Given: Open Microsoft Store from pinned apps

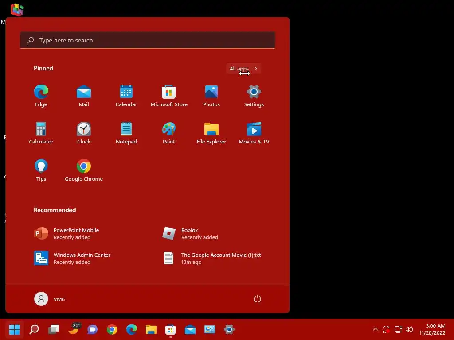Looking at the screenshot, I should click(169, 96).
